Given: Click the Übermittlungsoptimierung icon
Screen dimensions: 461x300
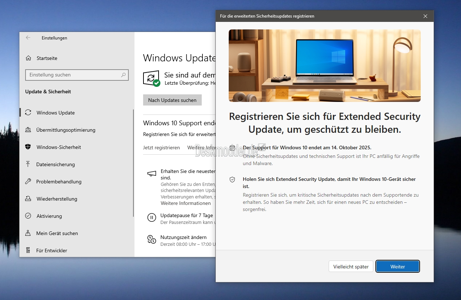Looking at the screenshot, I should pos(28,130).
